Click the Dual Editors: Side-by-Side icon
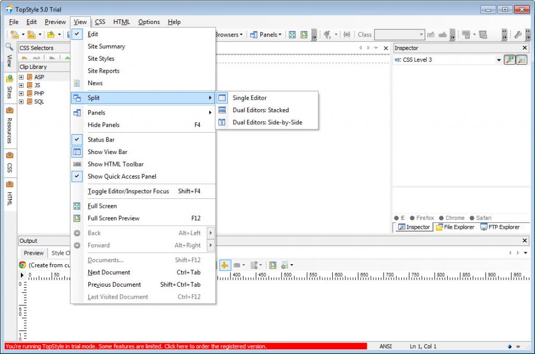Viewport: 535px width, 354px height. 222,122
